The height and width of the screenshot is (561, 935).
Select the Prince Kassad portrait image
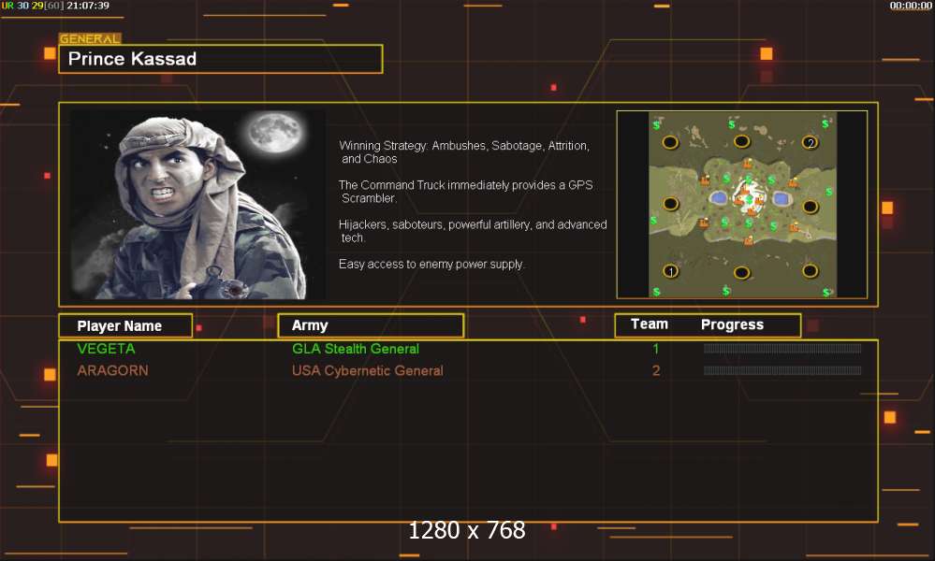198,204
